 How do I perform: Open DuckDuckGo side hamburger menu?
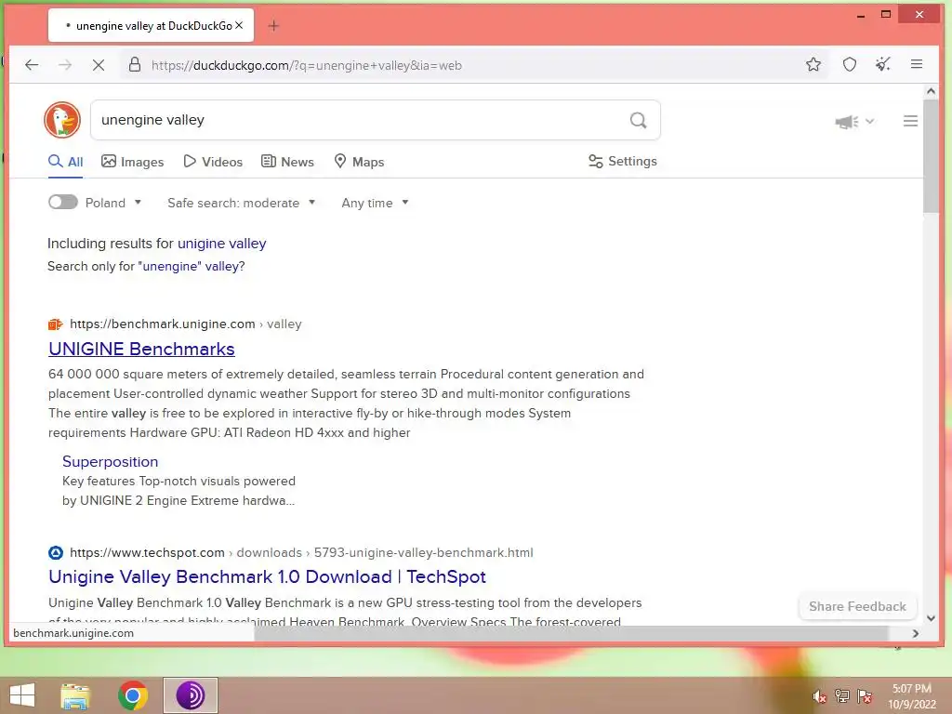(x=910, y=121)
